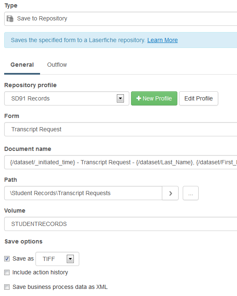The width and height of the screenshot is (237, 296).
Task: Click the Repository profile dropdown arrow
Action: (x=121, y=98)
